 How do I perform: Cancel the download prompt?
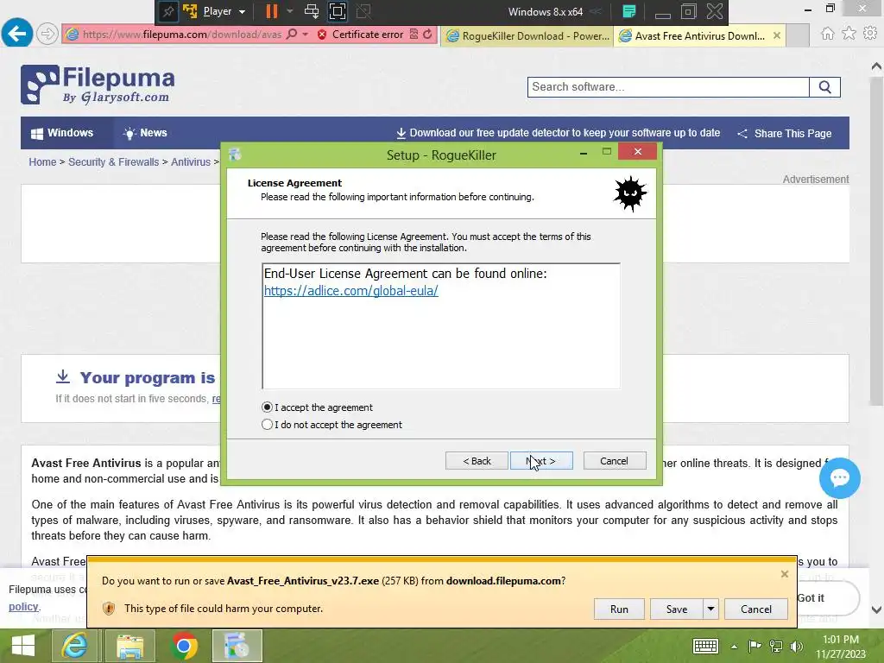[756, 609]
